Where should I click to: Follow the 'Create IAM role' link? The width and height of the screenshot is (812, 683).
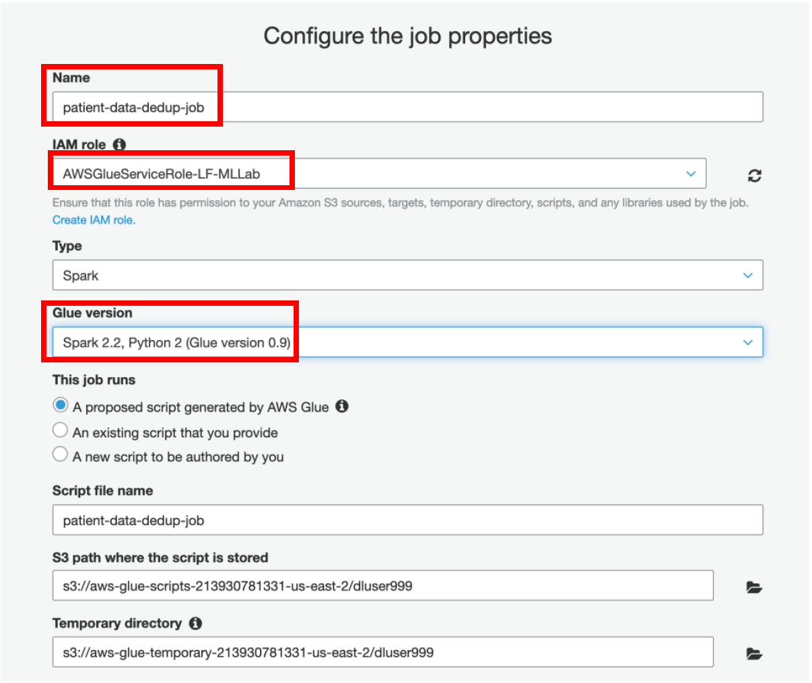click(x=94, y=220)
